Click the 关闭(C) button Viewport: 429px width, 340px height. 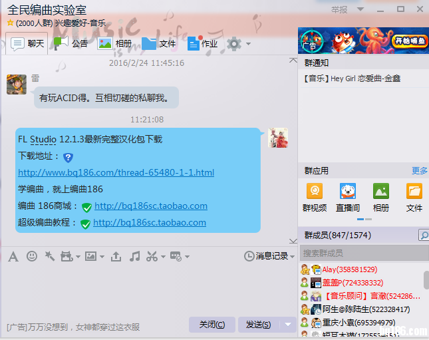[212, 325]
